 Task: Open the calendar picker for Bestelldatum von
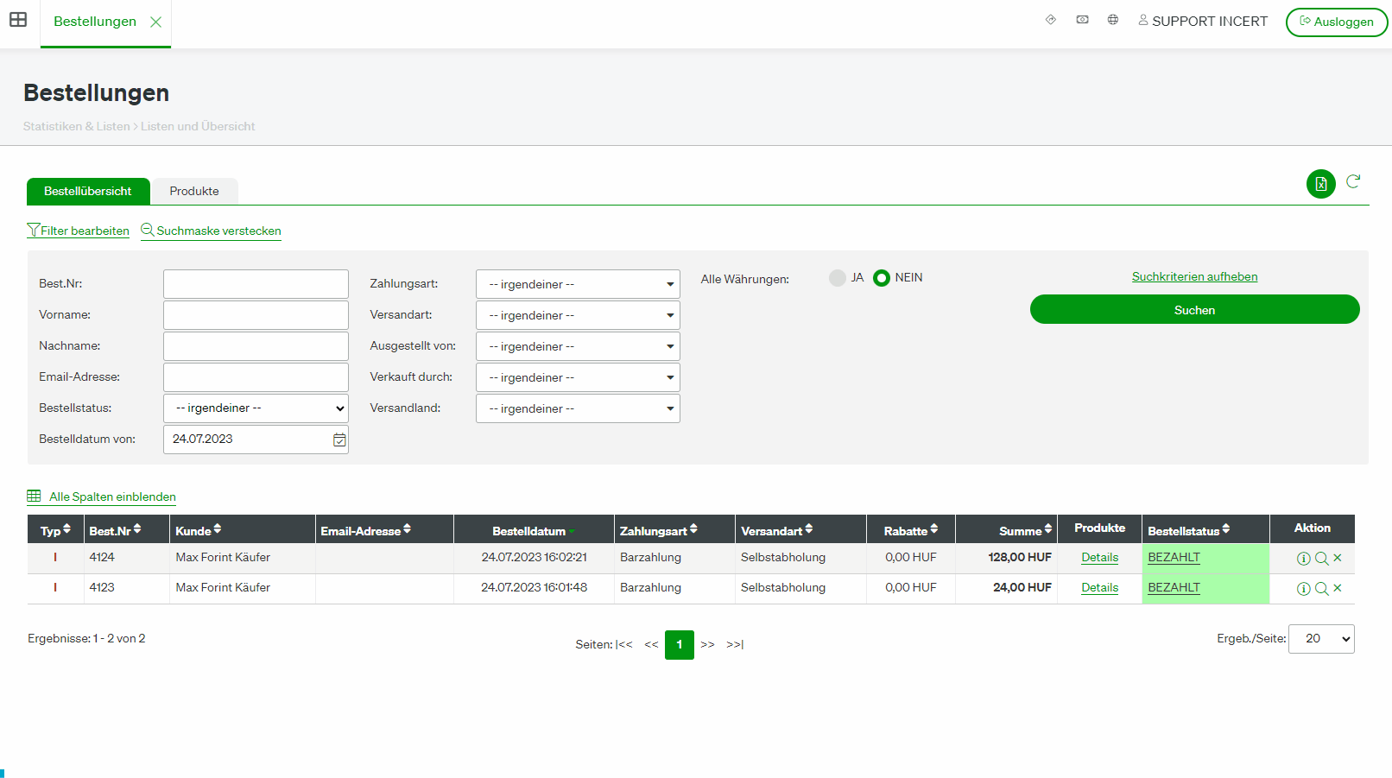coord(339,440)
